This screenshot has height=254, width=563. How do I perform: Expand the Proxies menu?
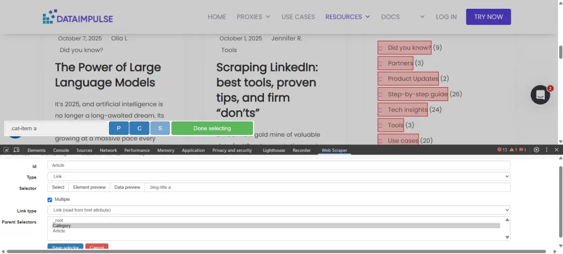(253, 17)
